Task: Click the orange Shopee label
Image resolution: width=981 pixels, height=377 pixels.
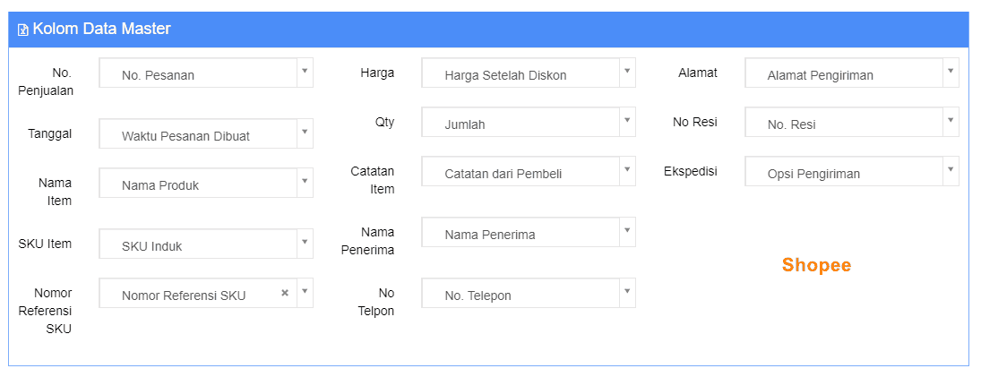Action: pyautogui.click(x=816, y=265)
